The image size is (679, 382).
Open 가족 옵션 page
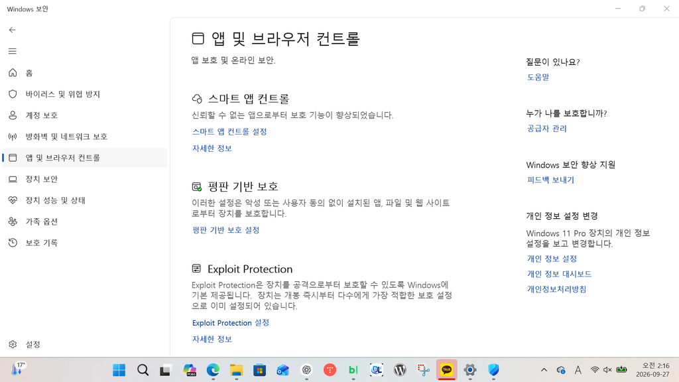point(85,222)
